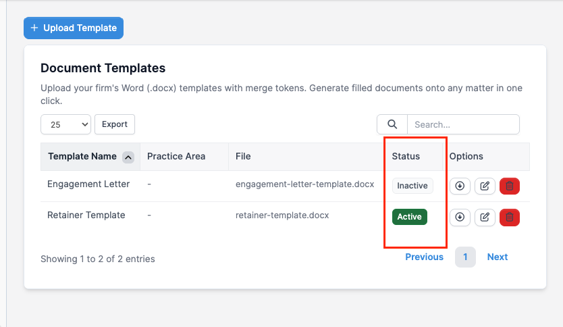Select the Retainer Template name
563x327 pixels.
point(86,215)
